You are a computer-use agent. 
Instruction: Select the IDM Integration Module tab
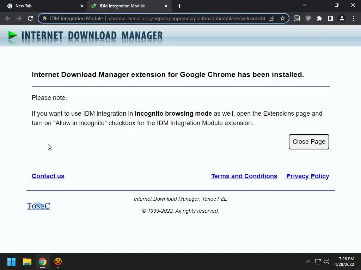pos(129,6)
